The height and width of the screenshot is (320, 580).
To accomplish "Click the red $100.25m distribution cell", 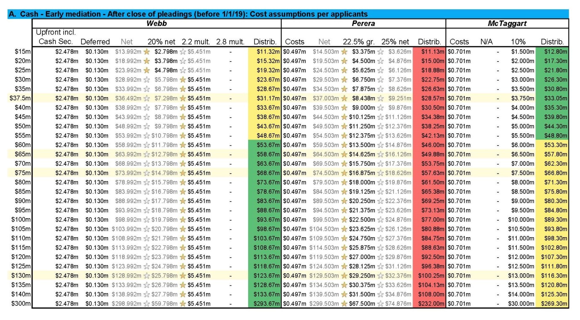I will pos(429,275).
